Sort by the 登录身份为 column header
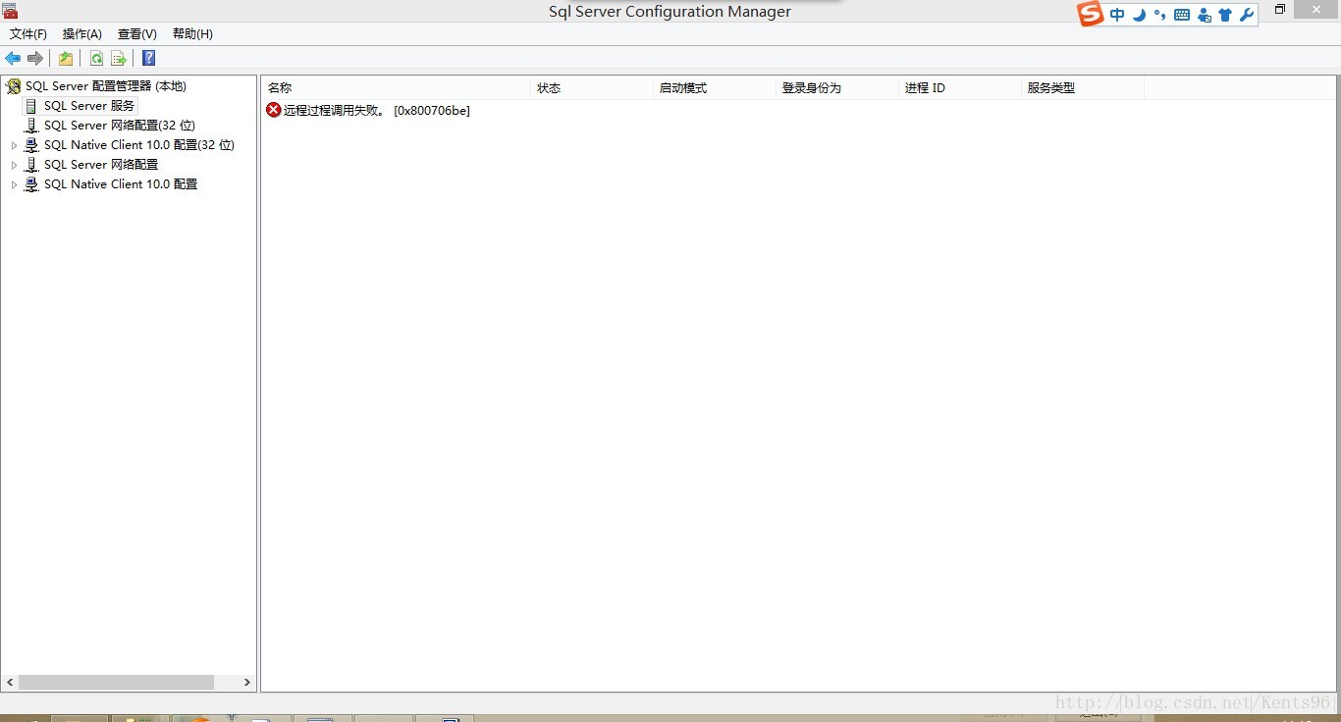The image size is (1341, 722). [837, 88]
